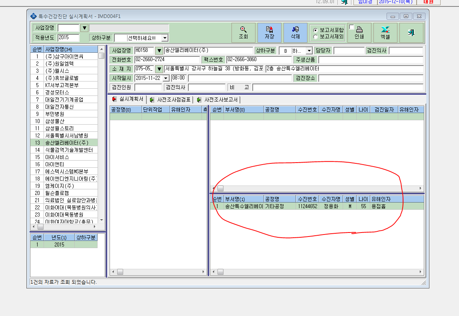Select the 보고서포함 radio button
The image size is (459, 316).
click(315, 30)
